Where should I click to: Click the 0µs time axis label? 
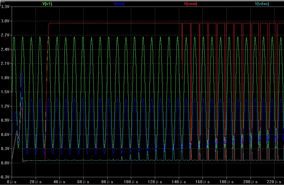click(12, 182)
